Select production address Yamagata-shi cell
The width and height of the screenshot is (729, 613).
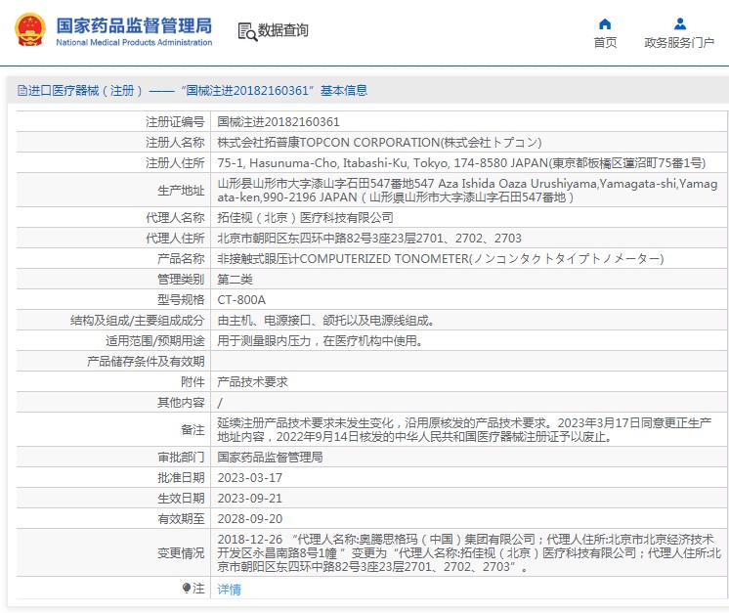467,191
